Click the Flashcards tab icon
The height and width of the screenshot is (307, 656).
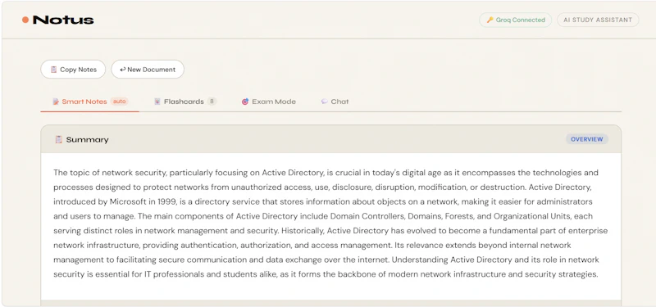(x=157, y=102)
